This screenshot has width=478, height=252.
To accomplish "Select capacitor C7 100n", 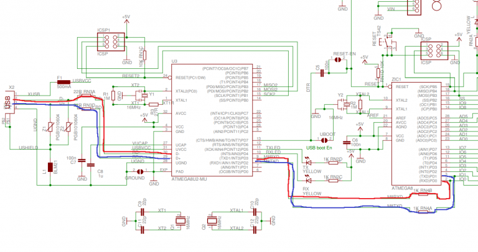I will pos(82,160).
